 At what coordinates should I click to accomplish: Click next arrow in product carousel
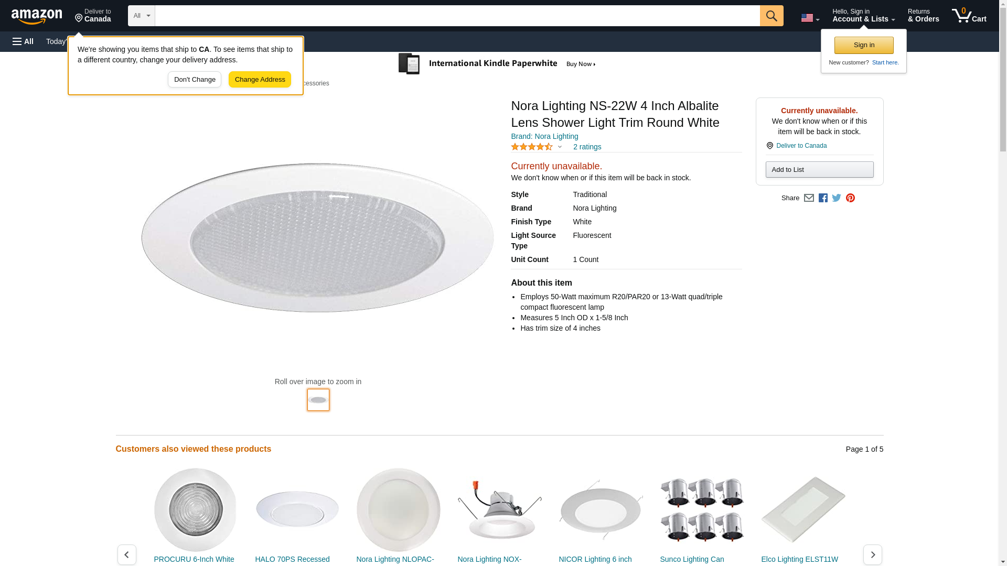coord(872,554)
